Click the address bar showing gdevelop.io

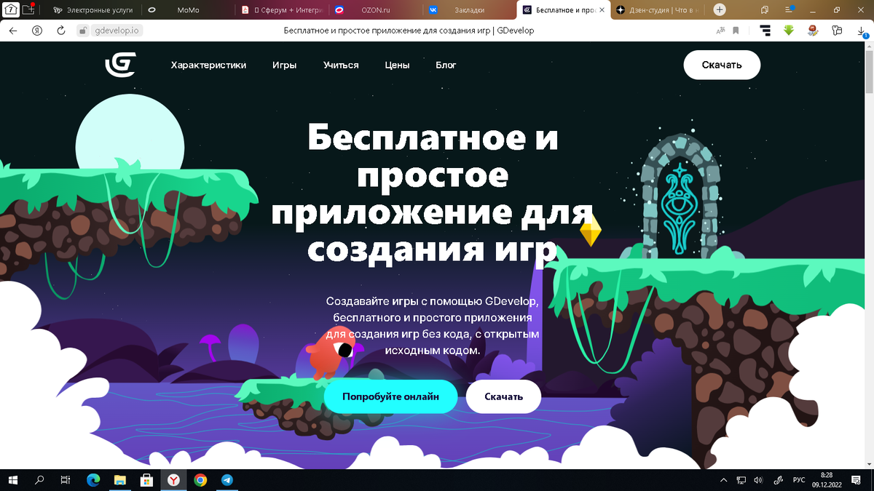pyautogui.click(x=120, y=31)
